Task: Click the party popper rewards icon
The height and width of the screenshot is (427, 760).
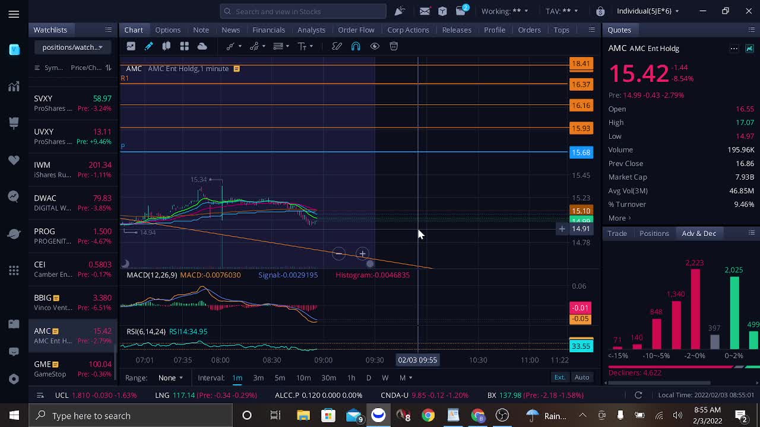Action: (x=400, y=11)
